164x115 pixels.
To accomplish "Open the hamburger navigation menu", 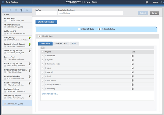I will (x=3, y=2).
